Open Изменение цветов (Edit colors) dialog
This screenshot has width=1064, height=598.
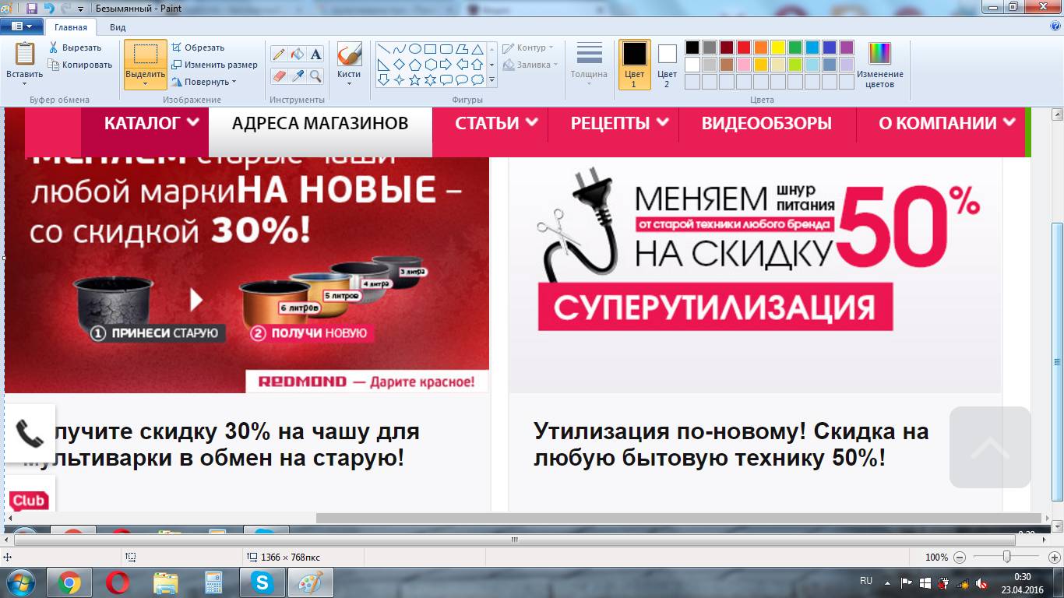point(879,65)
